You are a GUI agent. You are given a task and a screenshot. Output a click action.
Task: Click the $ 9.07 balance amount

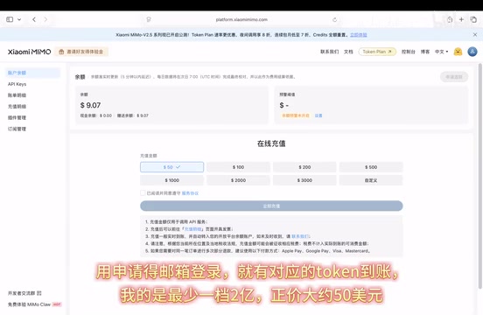[90, 105]
